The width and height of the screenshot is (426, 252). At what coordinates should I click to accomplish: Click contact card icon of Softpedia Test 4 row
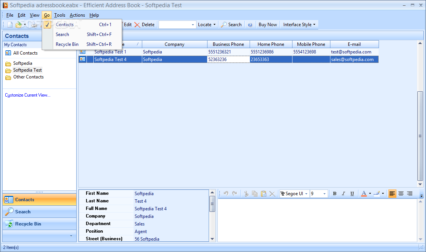83,59
